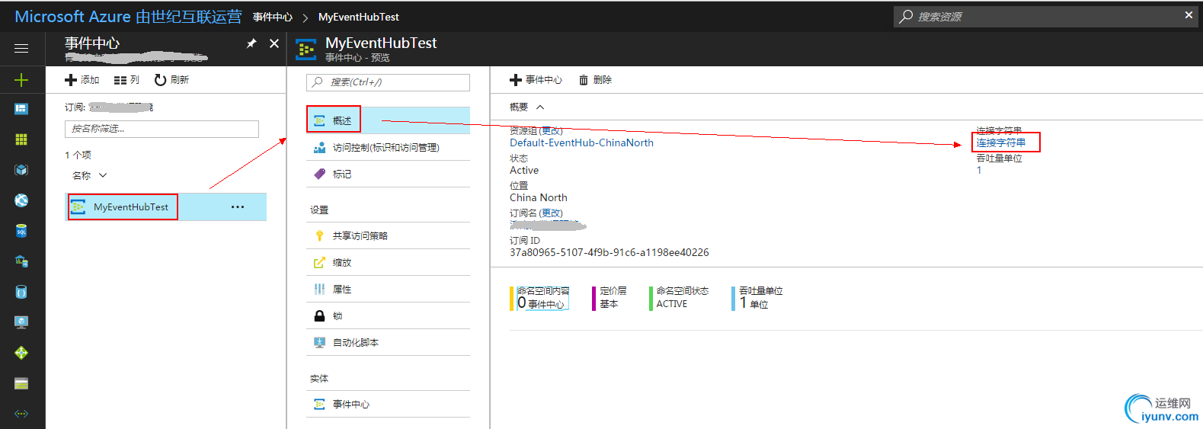Image resolution: width=1203 pixels, height=429 pixels.
Task: Open 属性 properties item
Action: [388, 289]
